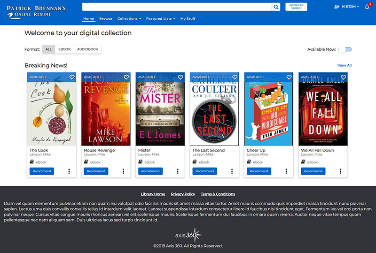376x253 pixels.
Task: Click into the search input field
Action: click(x=177, y=7)
